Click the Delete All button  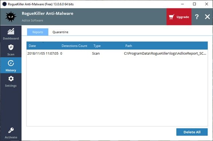pyautogui.click(x=192, y=132)
